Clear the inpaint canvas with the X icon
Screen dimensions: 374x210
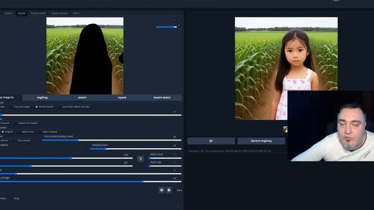click(179, 20)
